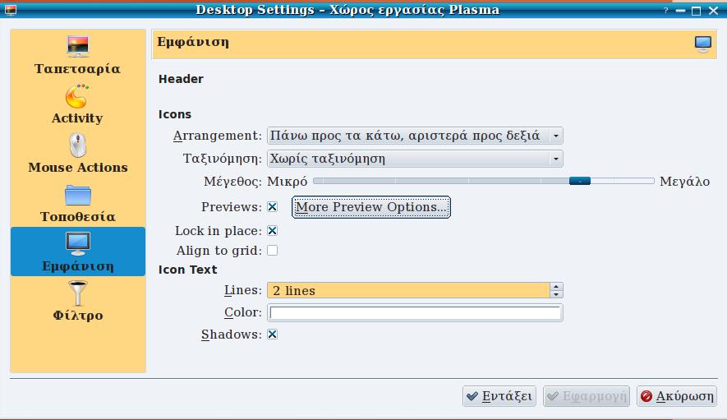Open the Φίλτρο funnel icon

[x=78, y=293]
